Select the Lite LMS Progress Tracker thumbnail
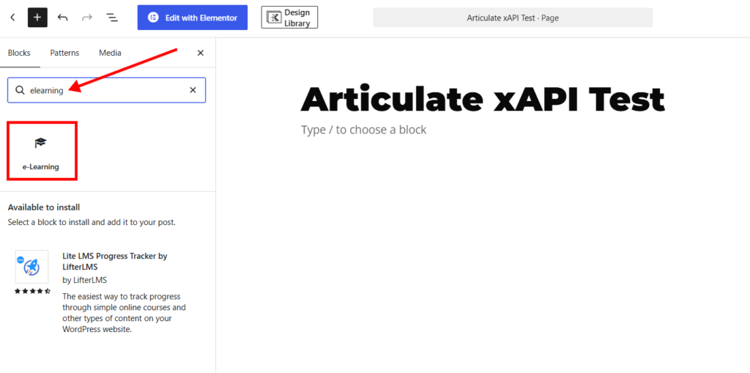This screenshot has height=373, width=750. tap(31, 267)
